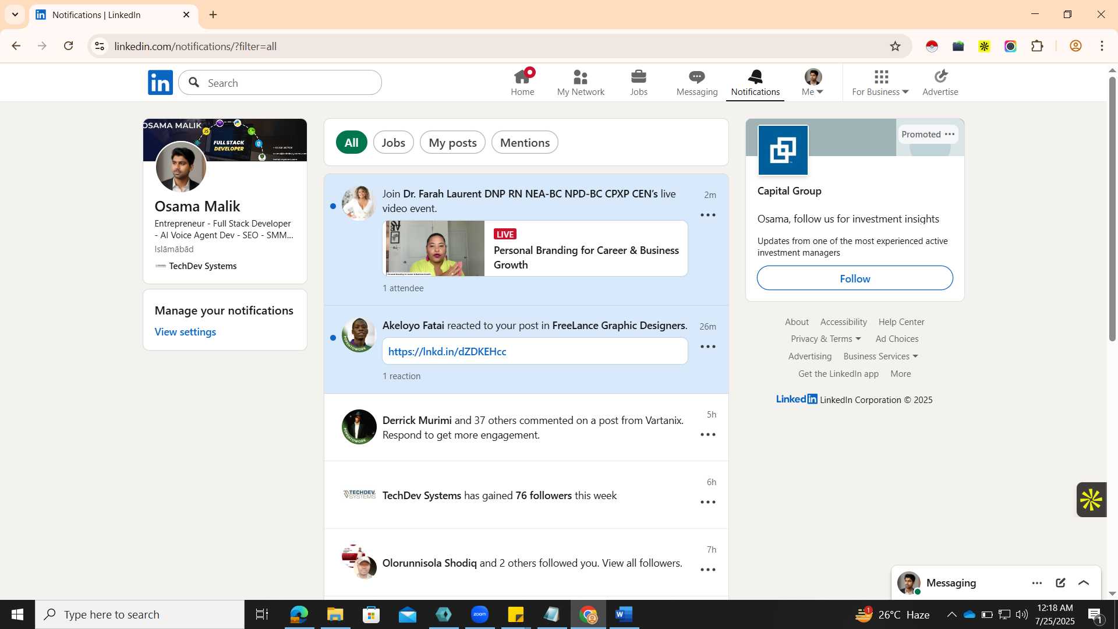Open the About footer link
The image size is (1118, 629).
[797, 322]
